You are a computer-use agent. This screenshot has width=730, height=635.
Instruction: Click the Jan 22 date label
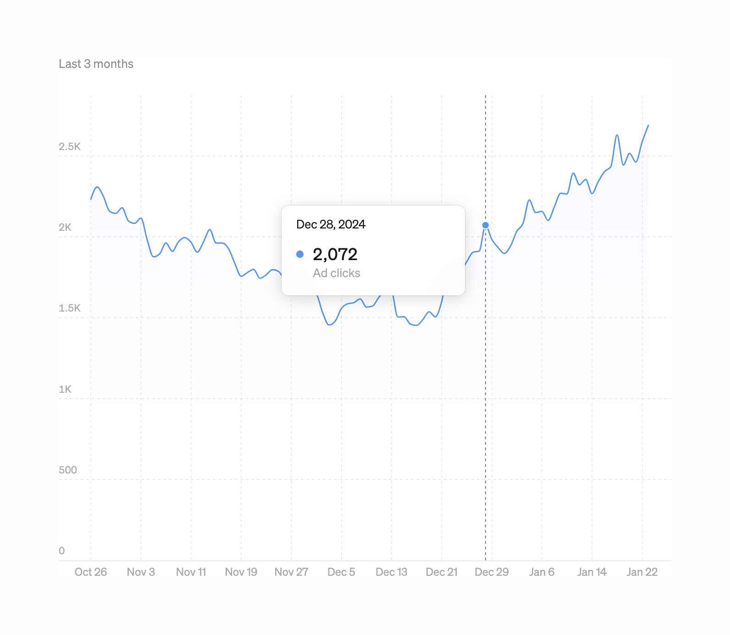click(642, 572)
